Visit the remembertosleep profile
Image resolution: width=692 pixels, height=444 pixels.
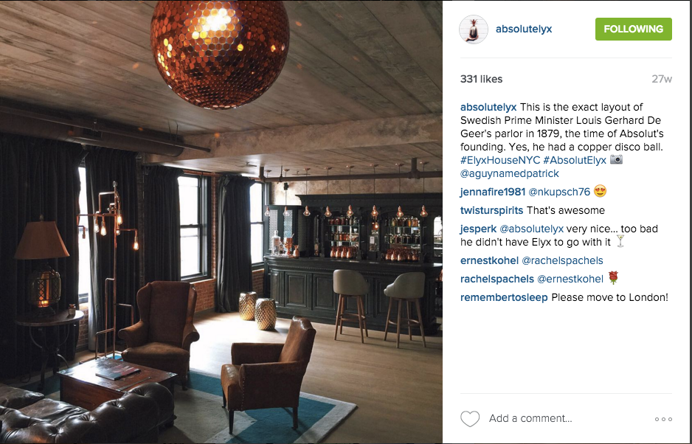click(504, 297)
